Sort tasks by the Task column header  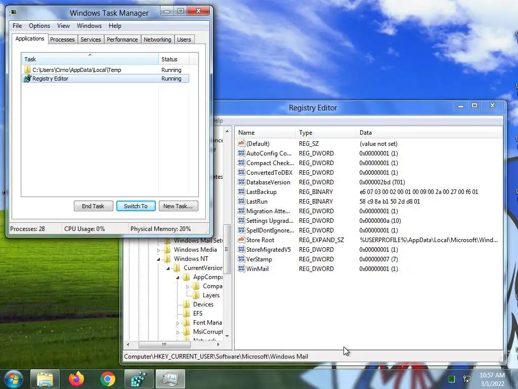90,59
